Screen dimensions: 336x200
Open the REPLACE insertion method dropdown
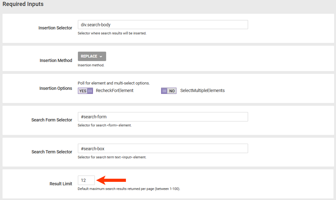(92, 56)
